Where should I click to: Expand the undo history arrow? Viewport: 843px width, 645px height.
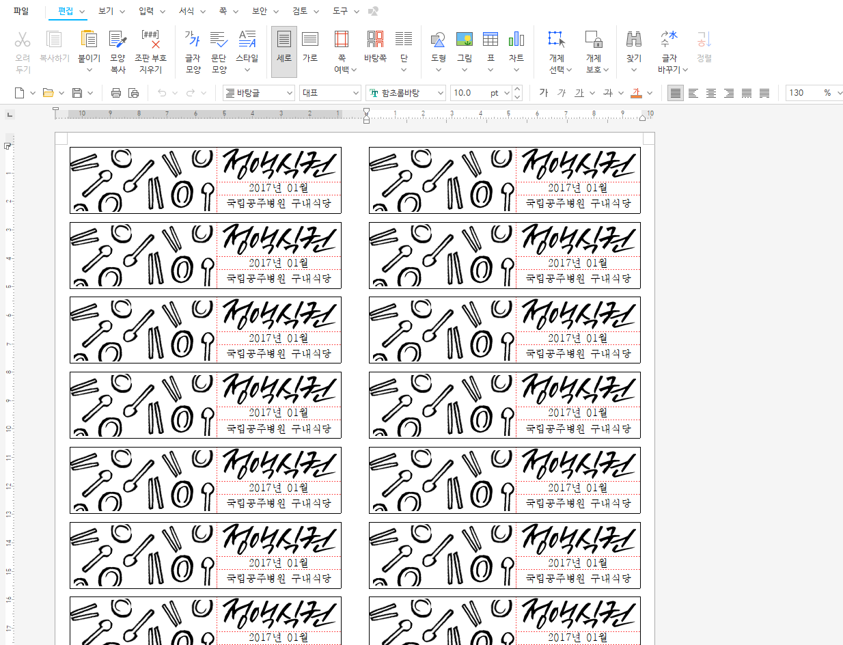(x=175, y=93)
